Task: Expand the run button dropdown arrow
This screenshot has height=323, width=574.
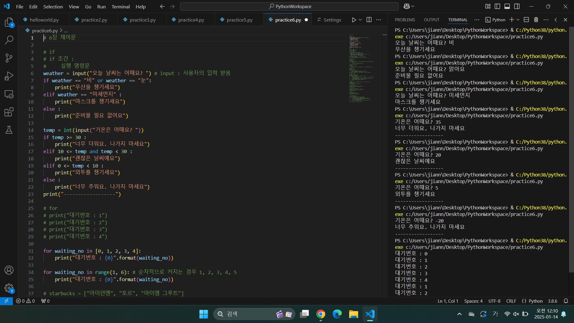Action: click(360, 20)
